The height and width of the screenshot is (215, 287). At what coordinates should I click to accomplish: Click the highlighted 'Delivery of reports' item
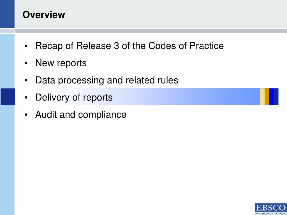[74, 97]
